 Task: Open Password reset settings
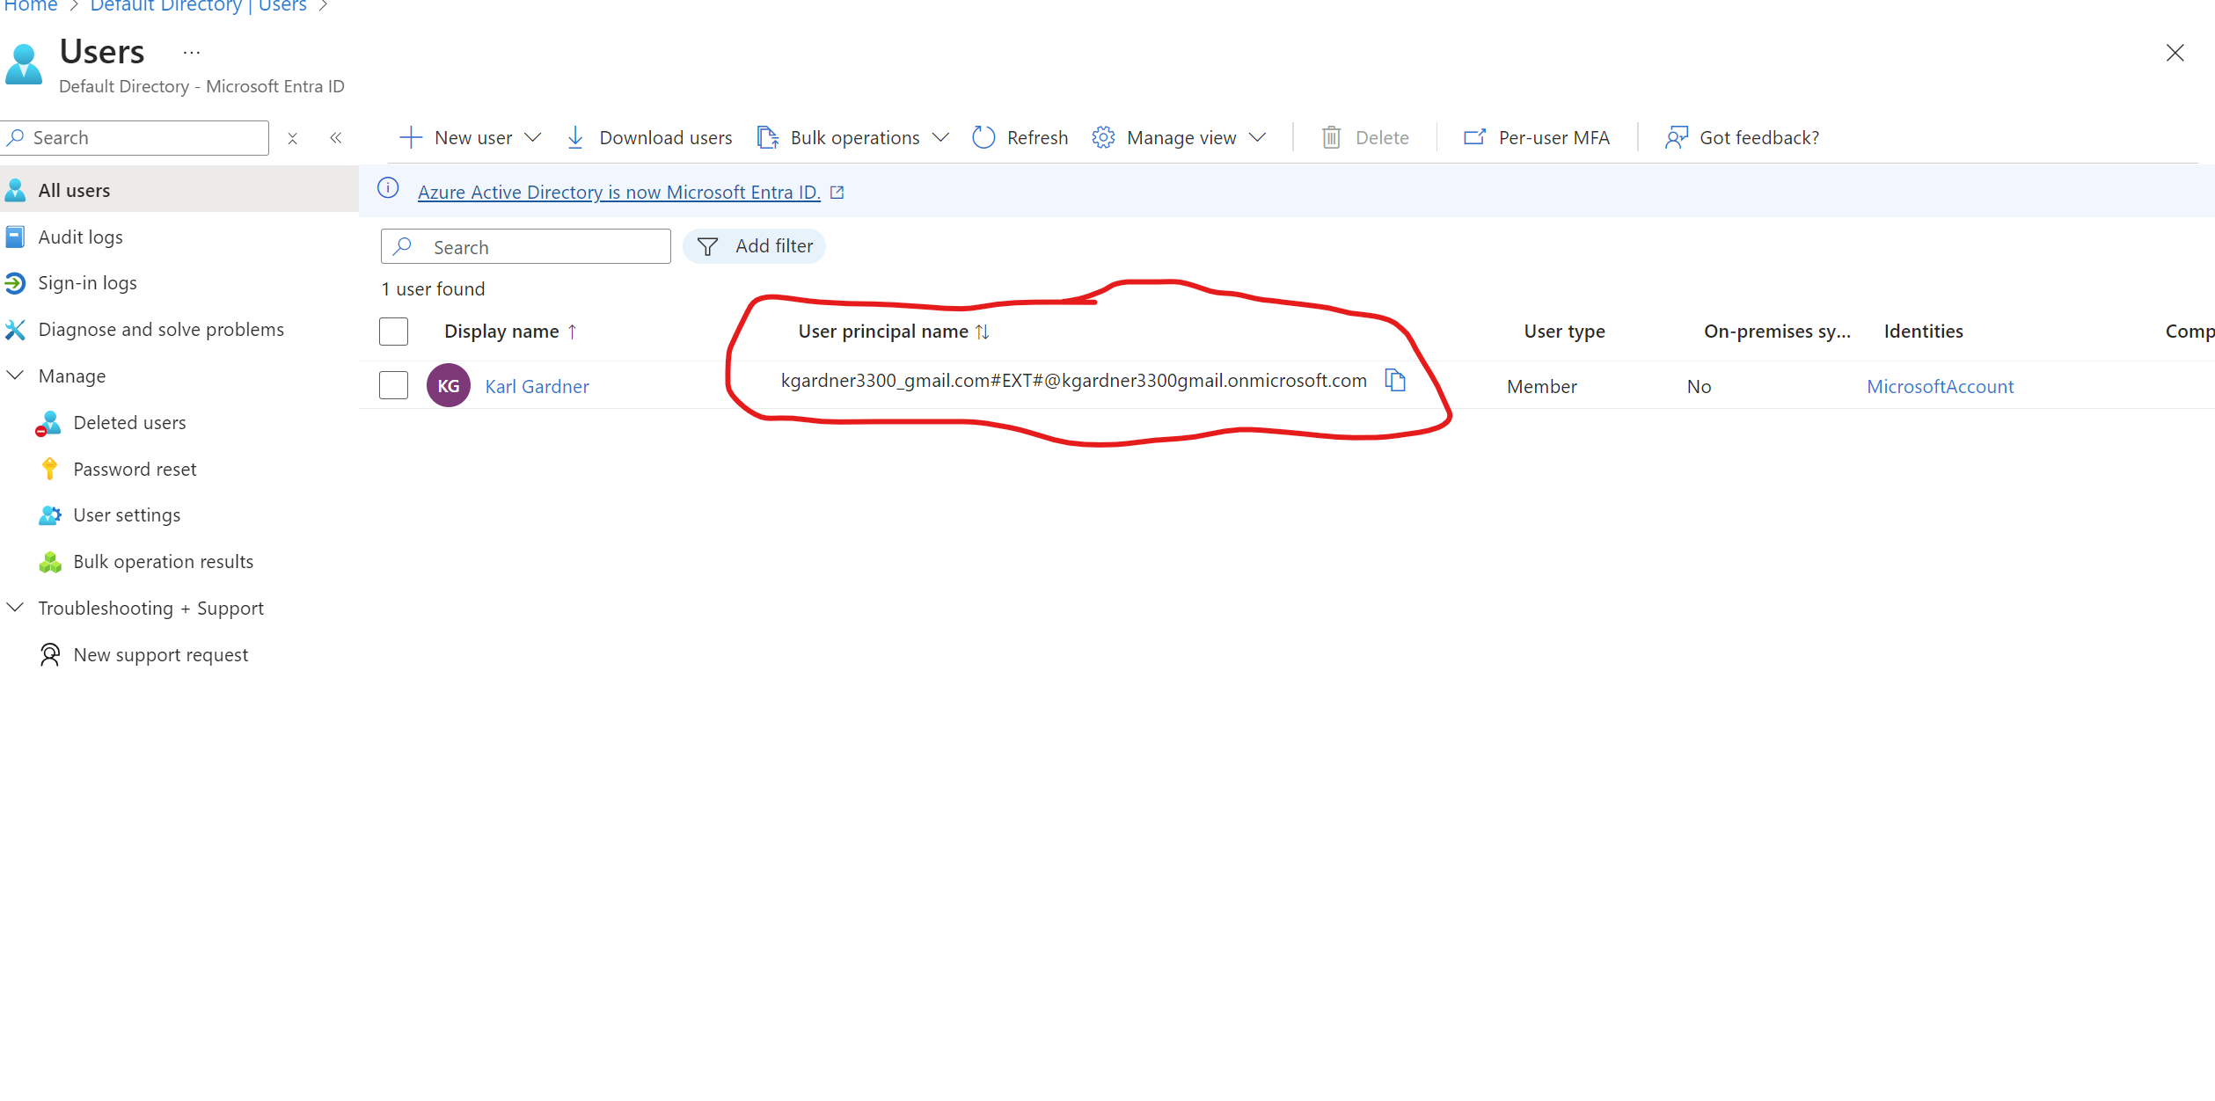coord(135,469)
